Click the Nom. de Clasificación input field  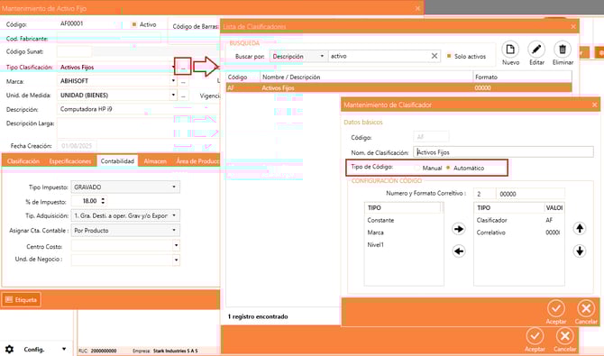(503, 151)
